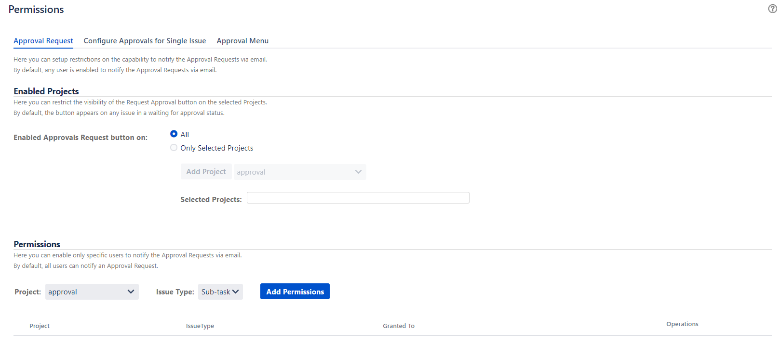Click the IssueType column header
This screenshot has width=779, height=355.
click(x=200, y=326)
